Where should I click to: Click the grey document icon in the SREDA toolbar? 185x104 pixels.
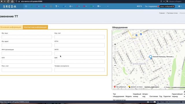pyautogui.click(x=51, y=6)
